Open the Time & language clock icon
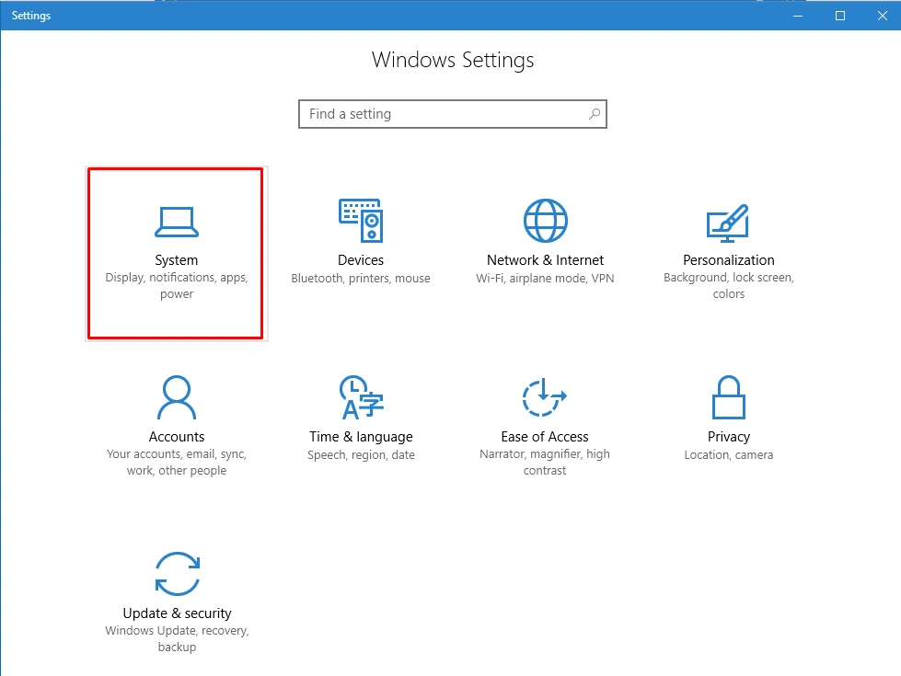 pos(361,397)
